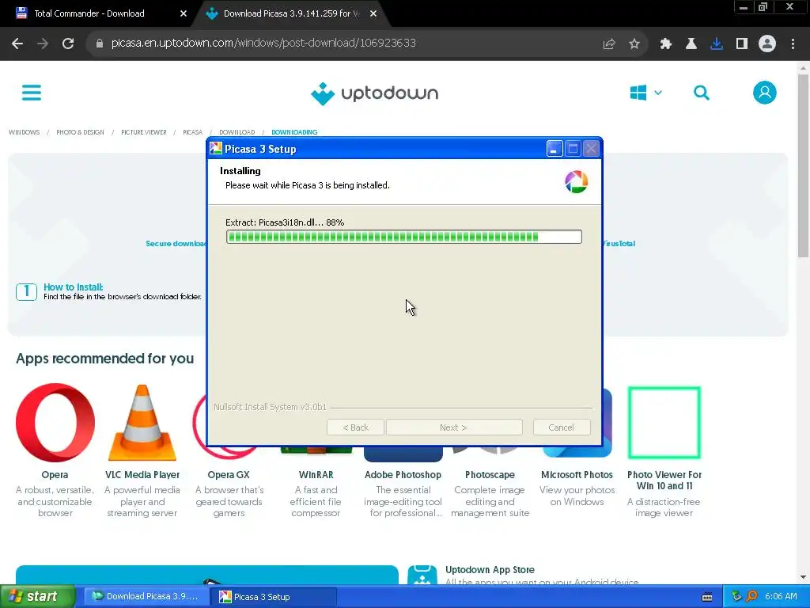Click the browser forward arrow
This screenshot has height=608, width=810.
click(x=43, y=44)
